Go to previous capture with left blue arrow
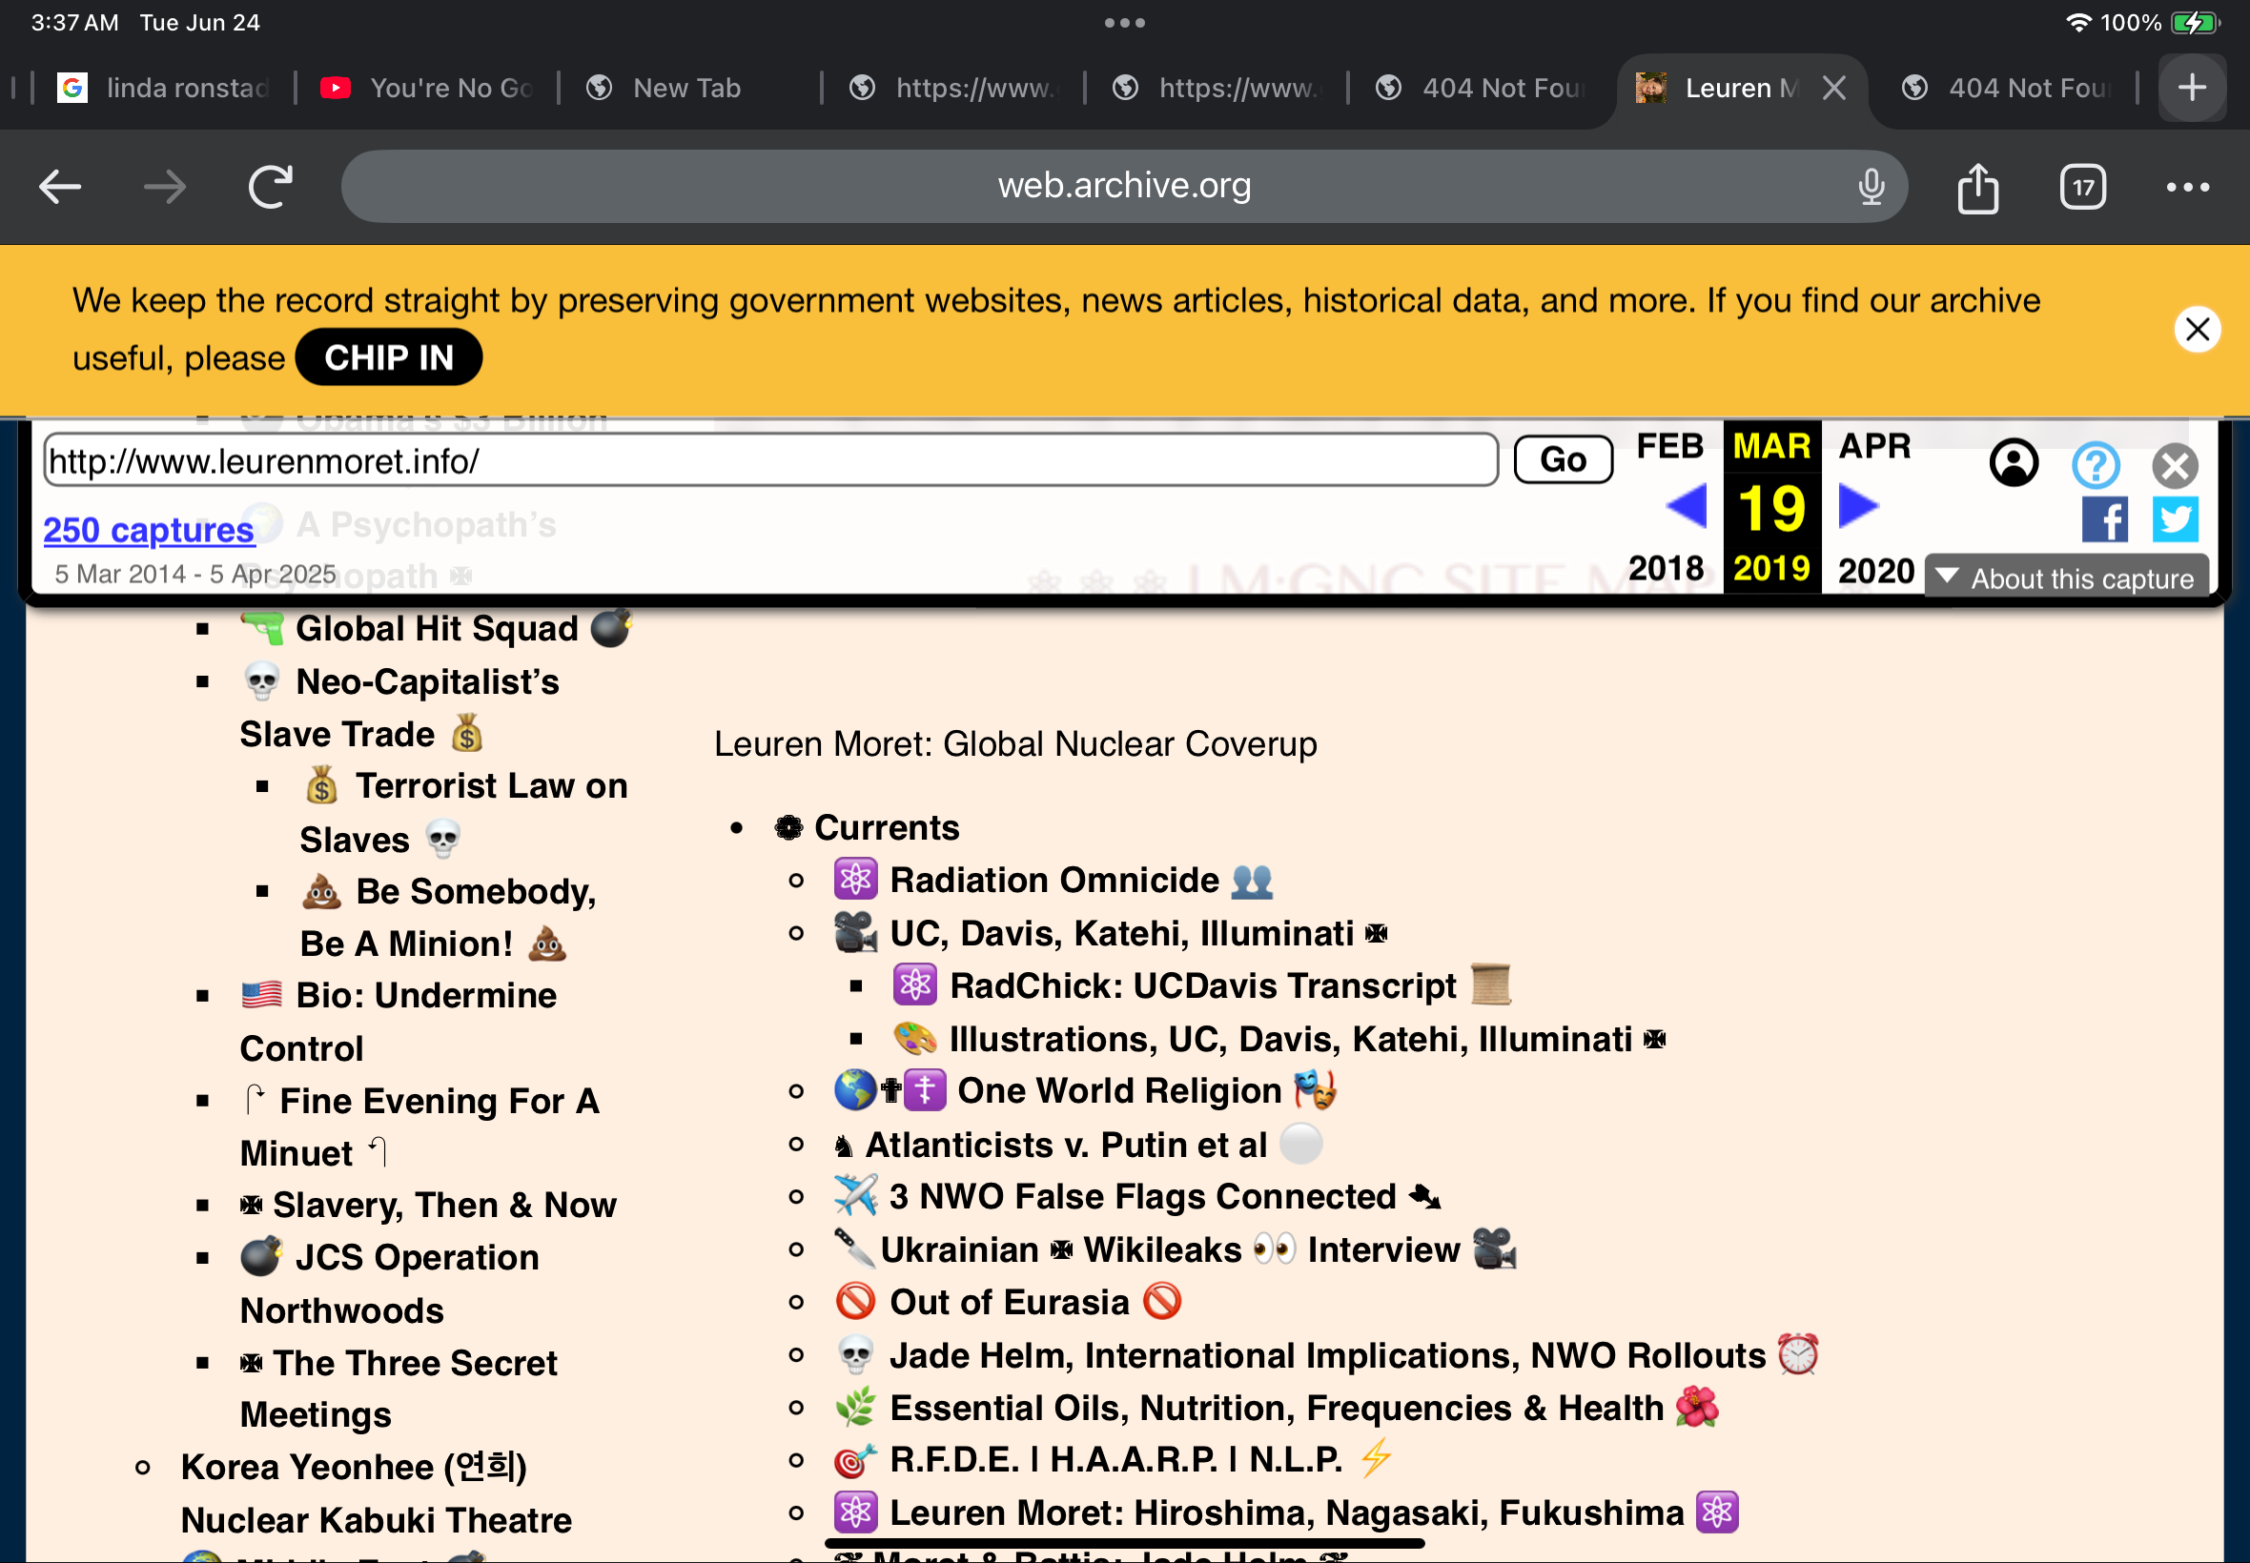2250x1563 pixels. (x=1686, y=506)
